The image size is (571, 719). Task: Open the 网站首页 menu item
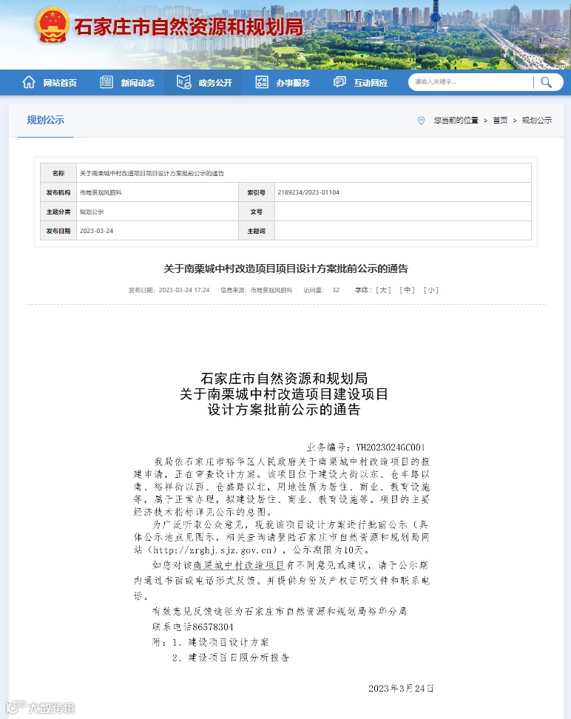[x=60, y=83]
